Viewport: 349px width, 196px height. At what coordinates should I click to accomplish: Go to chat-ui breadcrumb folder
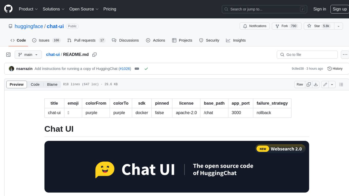click(53, 55)
